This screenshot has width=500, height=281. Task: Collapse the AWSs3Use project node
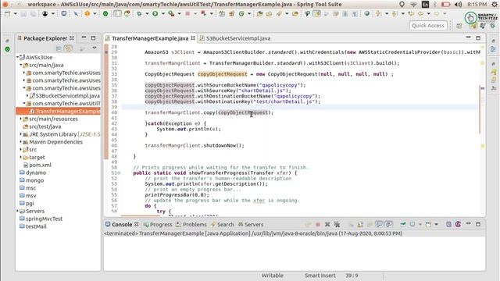coord(17,57)
